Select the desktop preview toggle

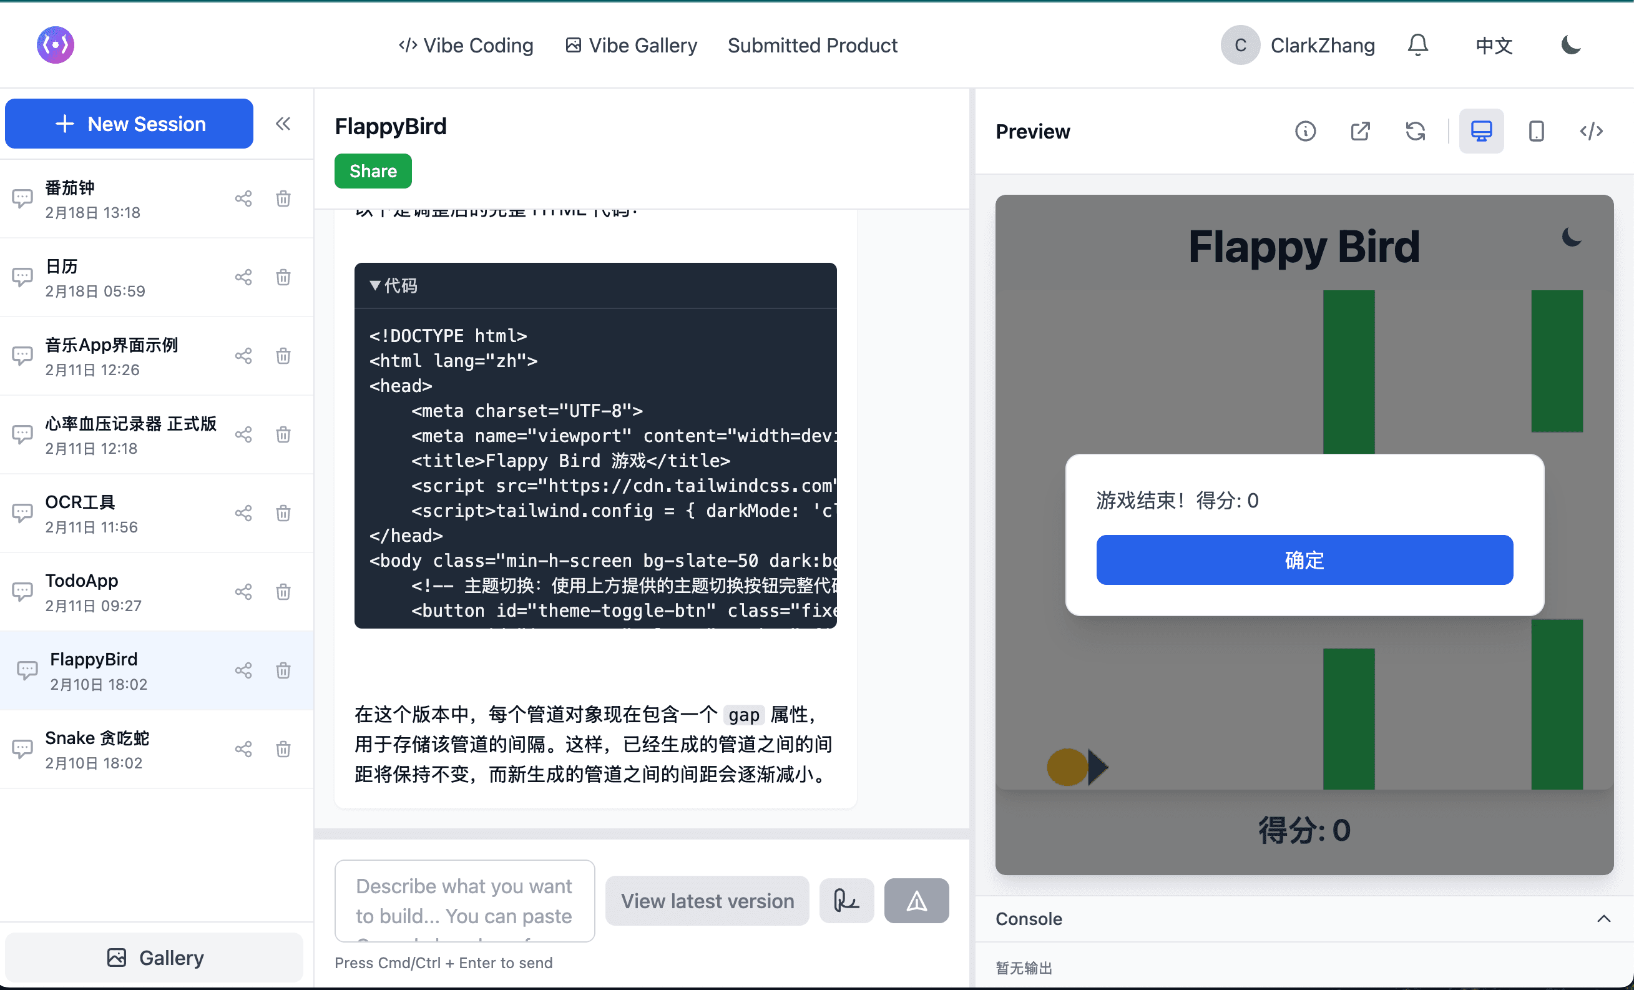[x=1482, y=131]
